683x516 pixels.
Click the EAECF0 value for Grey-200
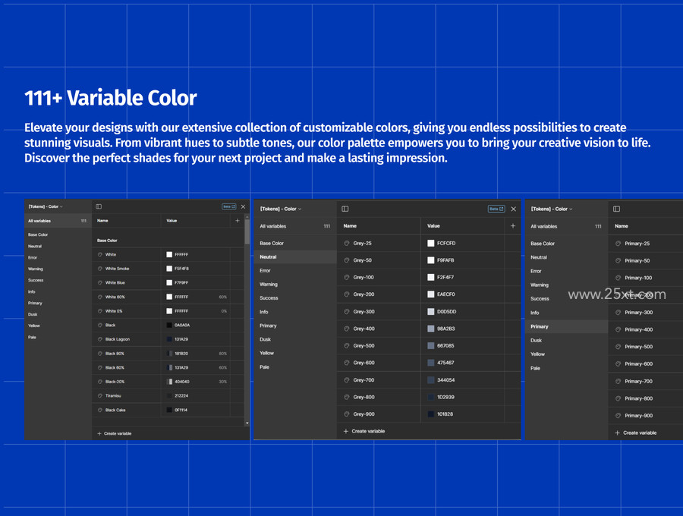pos(445,294)
